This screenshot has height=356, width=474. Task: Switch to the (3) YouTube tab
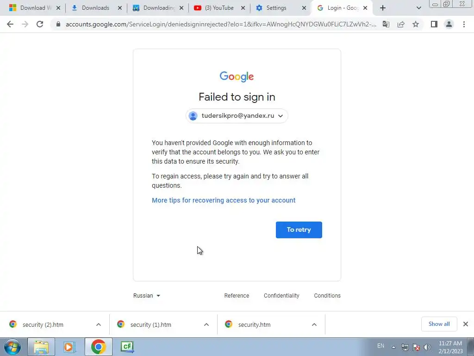pos(219,8)
